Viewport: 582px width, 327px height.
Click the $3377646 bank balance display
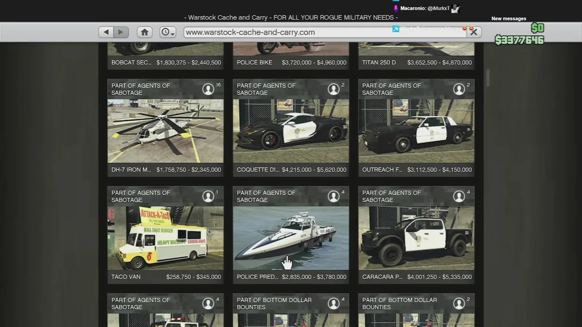pyautogui.click(x=519, y=40)
